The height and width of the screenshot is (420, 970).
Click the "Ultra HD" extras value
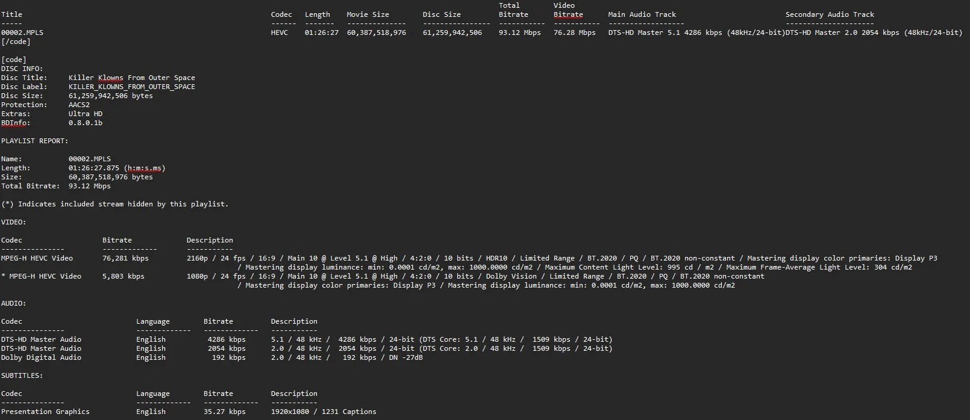click(85, 114)
